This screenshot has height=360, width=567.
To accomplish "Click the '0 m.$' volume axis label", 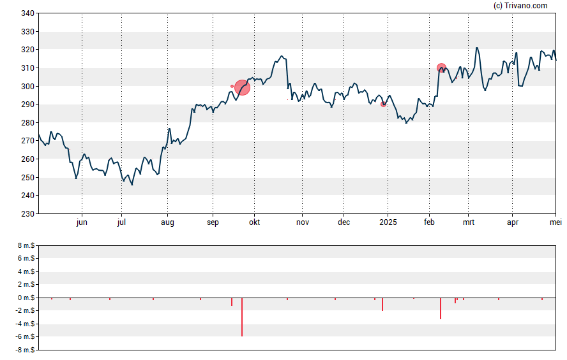I will coord(26,298).
